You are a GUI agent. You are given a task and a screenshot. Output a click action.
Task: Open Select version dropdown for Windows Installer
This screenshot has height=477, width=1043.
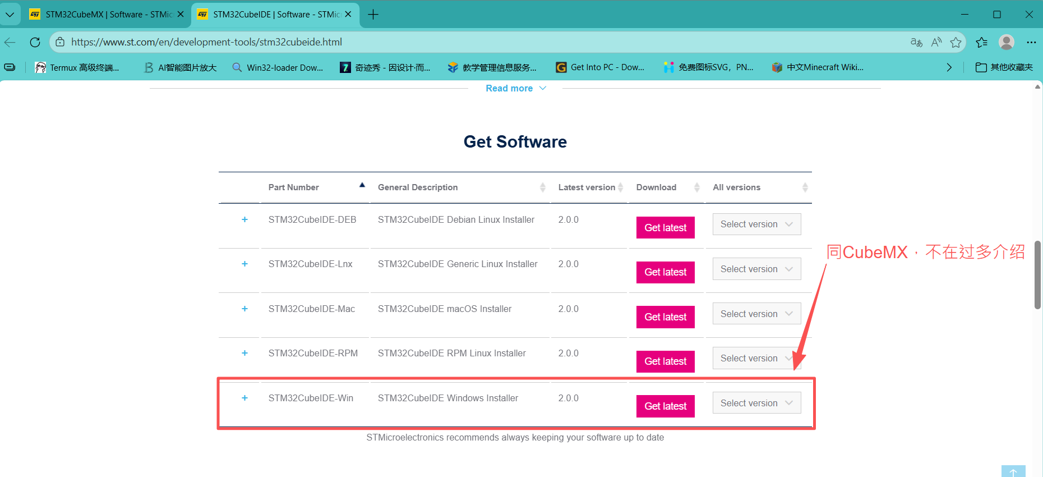click(756, 403)
